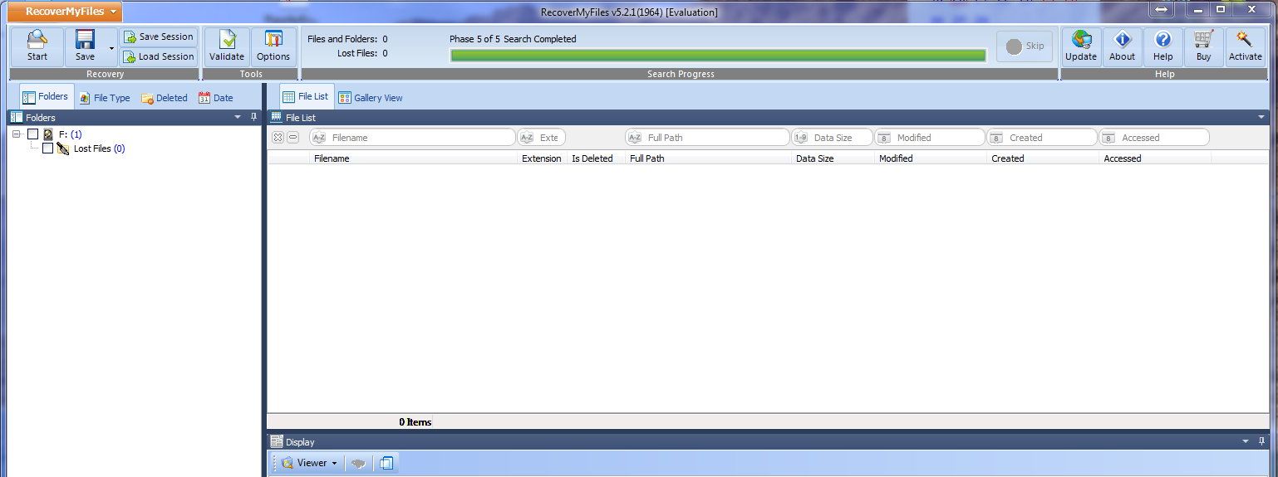Click the grey icon next to Viewer
The image size is (1278, 477).
point(358,464)
